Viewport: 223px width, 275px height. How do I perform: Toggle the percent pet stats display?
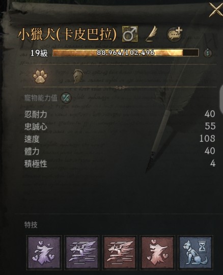[66, 98]
